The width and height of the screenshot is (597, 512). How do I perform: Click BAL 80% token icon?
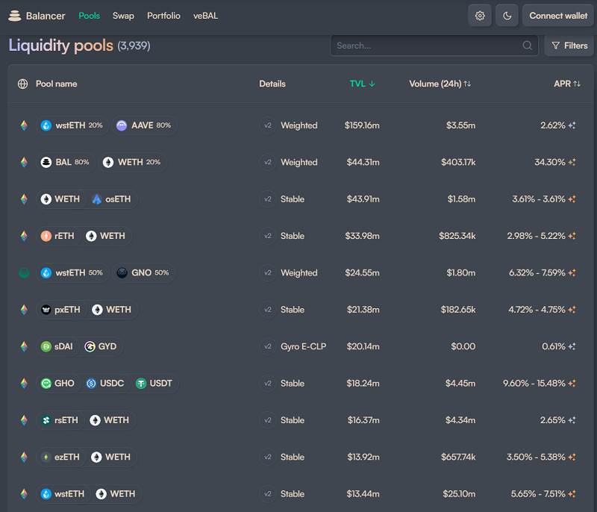tap(46, 162)
